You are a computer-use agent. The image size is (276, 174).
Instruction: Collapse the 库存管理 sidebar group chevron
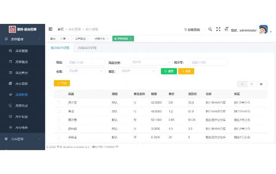(x=39, y=39)
